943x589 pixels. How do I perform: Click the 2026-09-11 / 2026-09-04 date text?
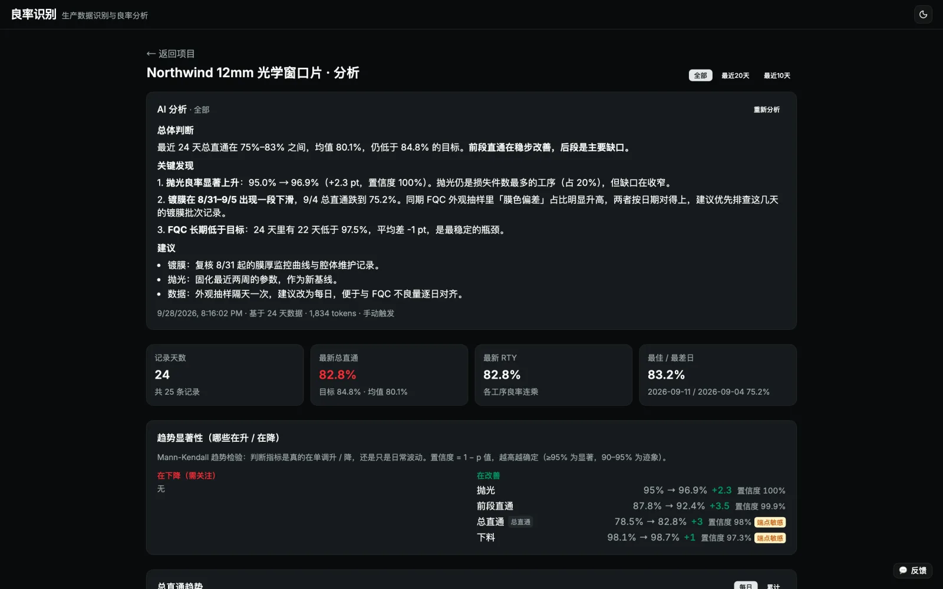click(708, 392)
